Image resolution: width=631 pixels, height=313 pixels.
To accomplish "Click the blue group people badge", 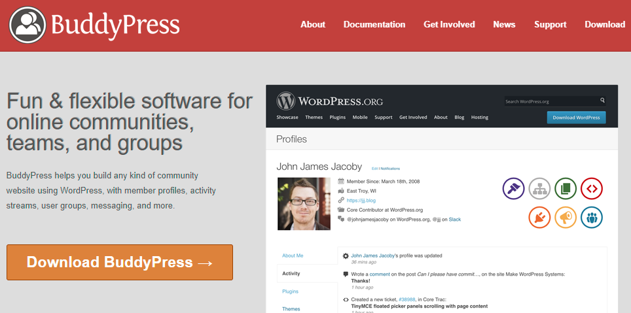I will [592, 218].
